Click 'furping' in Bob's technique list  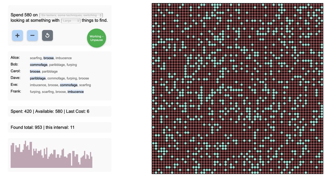point(72,65)
